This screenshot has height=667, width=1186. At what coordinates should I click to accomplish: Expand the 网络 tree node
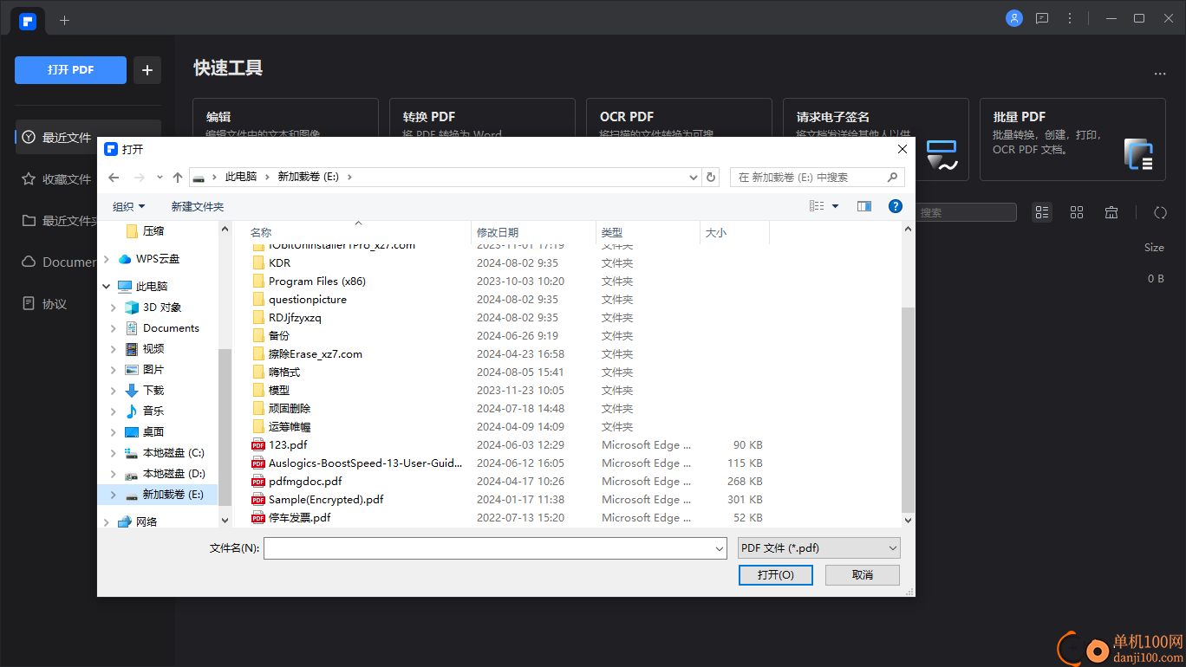[x=107, y=522]
